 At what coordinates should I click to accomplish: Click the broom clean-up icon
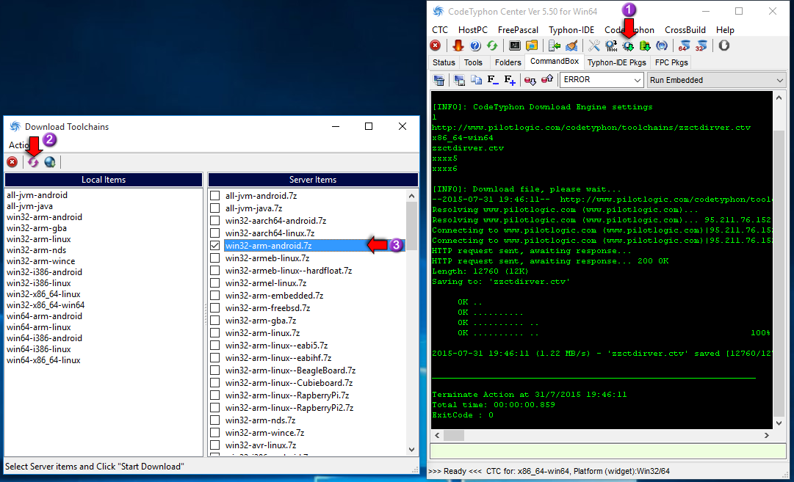(x=571, y=45)
